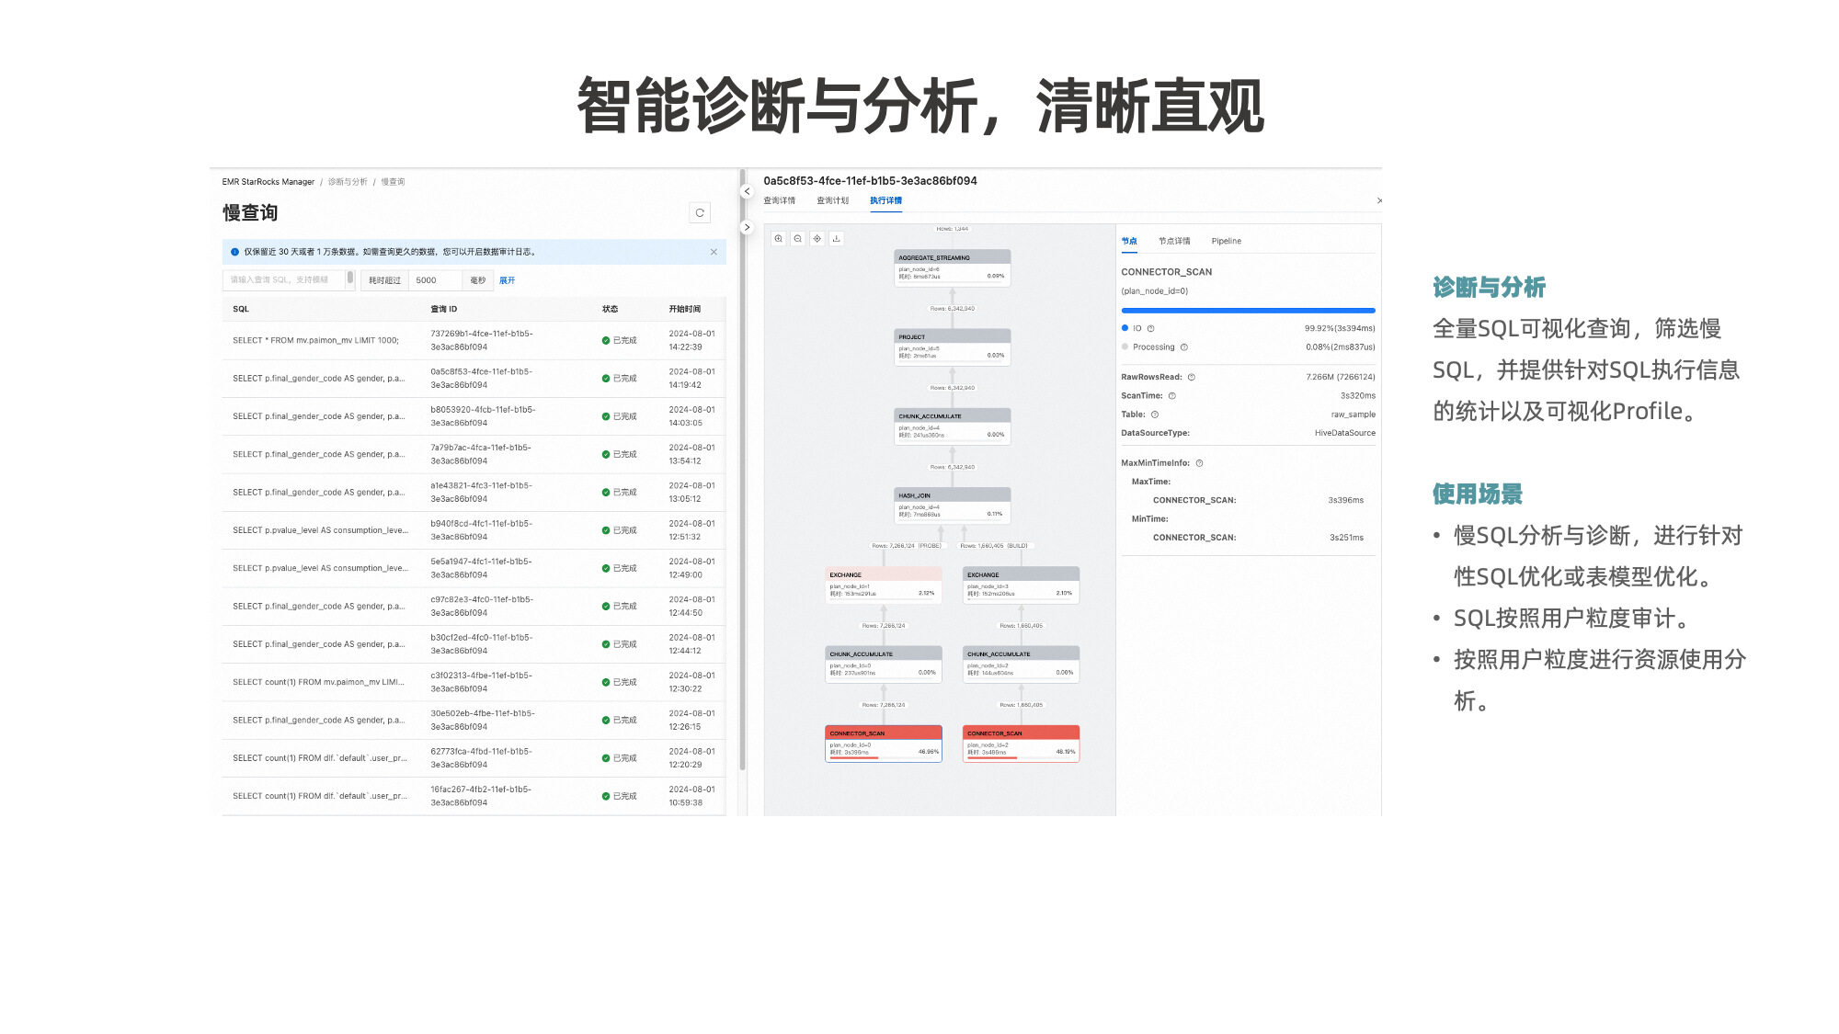
Task: Dismiss the blue info banner
Action: [x=714, y=252]
